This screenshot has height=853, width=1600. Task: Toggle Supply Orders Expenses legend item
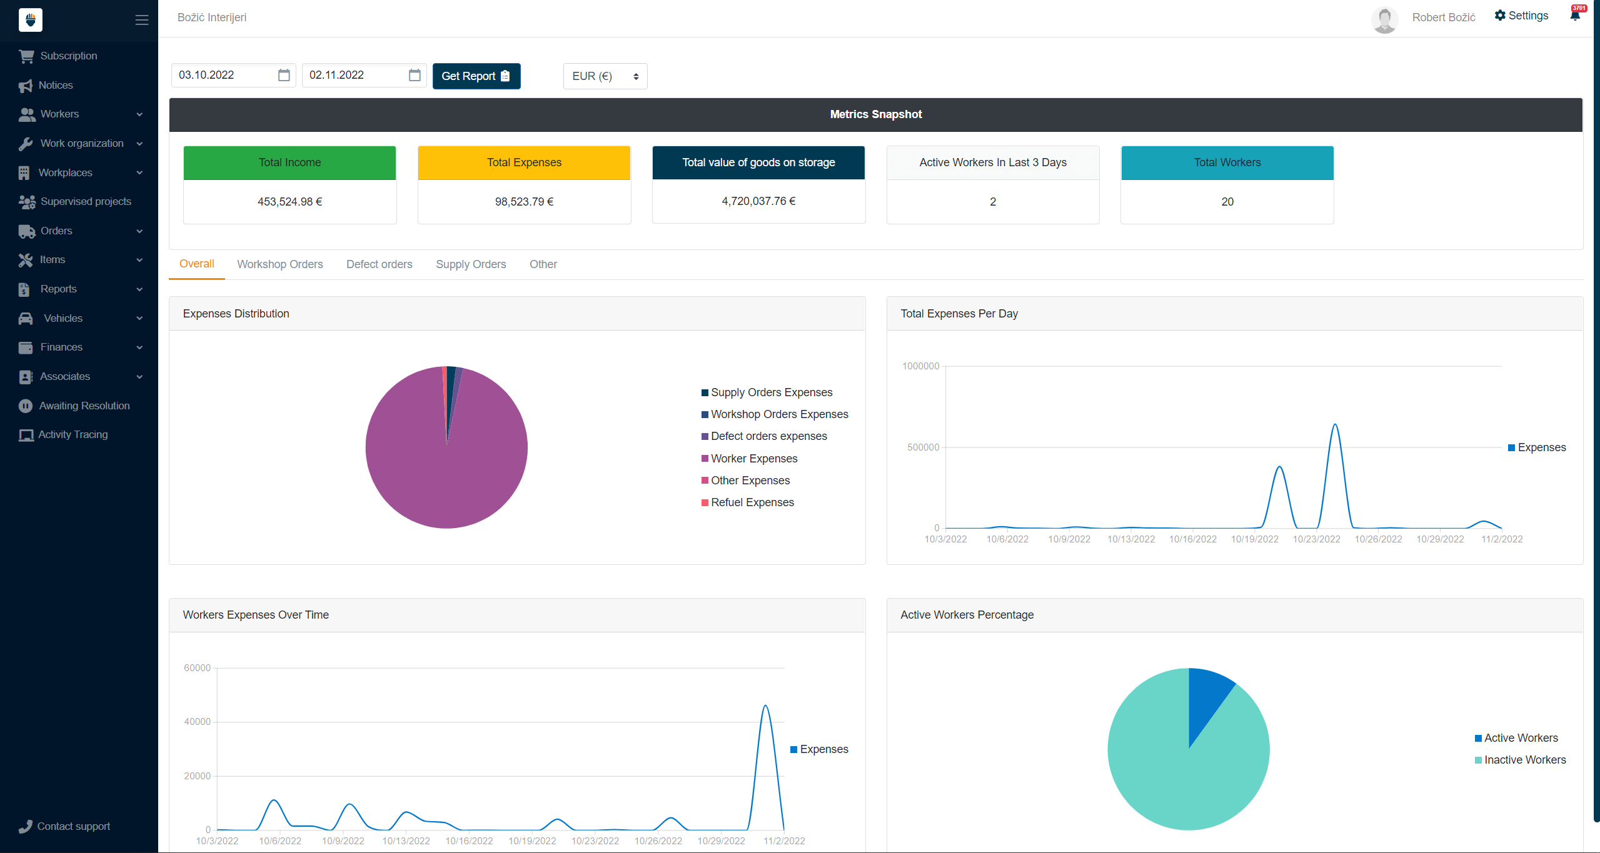click(771, 392)
